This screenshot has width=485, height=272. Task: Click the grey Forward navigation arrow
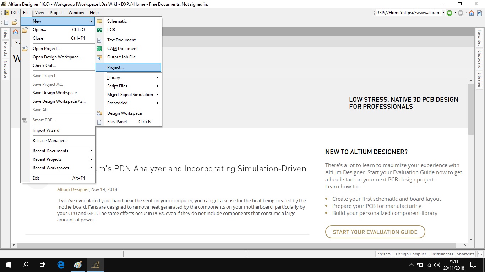pos(461,13)
